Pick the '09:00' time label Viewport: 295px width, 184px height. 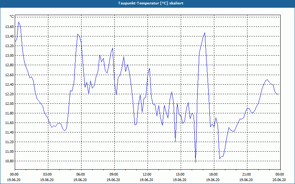pyautogui.click(x=114, y=174)
